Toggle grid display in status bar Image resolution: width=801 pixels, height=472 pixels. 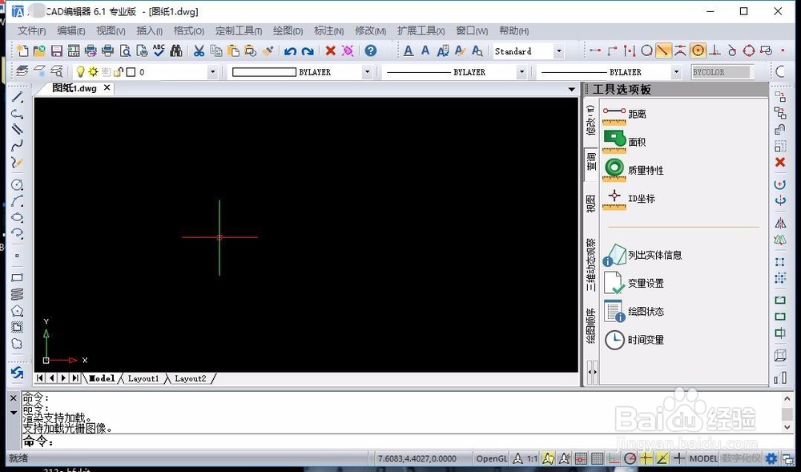(598, 458)
